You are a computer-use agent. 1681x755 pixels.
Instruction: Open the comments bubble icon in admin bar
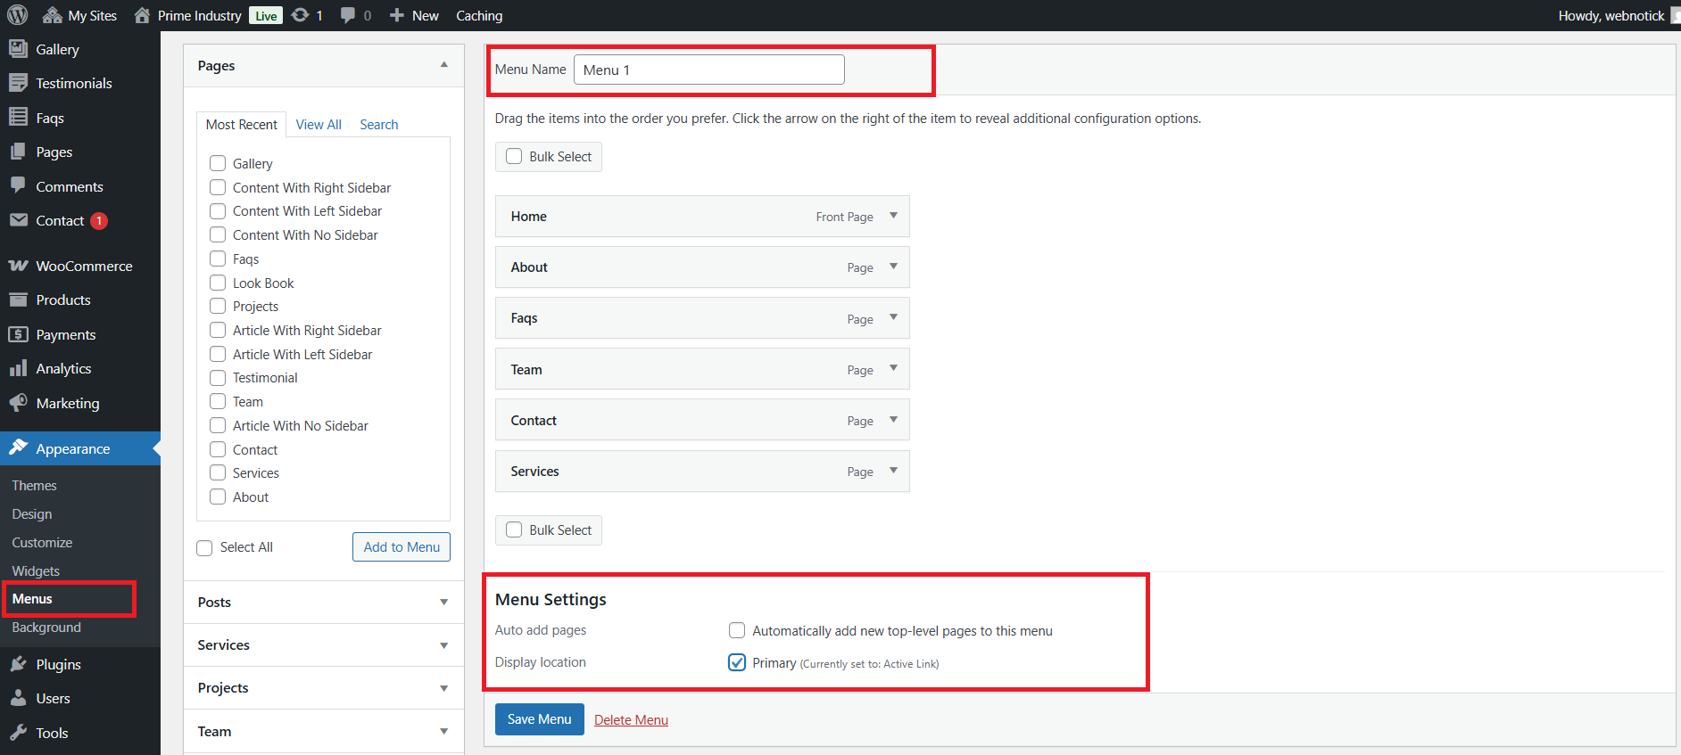[x=348, y=15]
